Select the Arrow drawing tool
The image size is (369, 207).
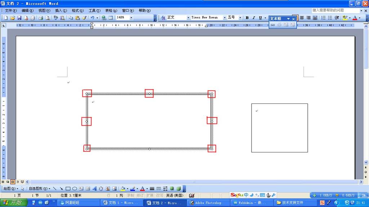tap(61, 188)
